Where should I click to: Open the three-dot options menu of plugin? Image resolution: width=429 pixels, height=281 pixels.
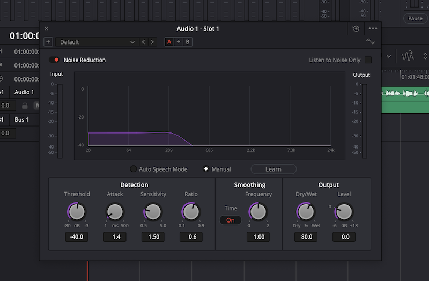373,28
